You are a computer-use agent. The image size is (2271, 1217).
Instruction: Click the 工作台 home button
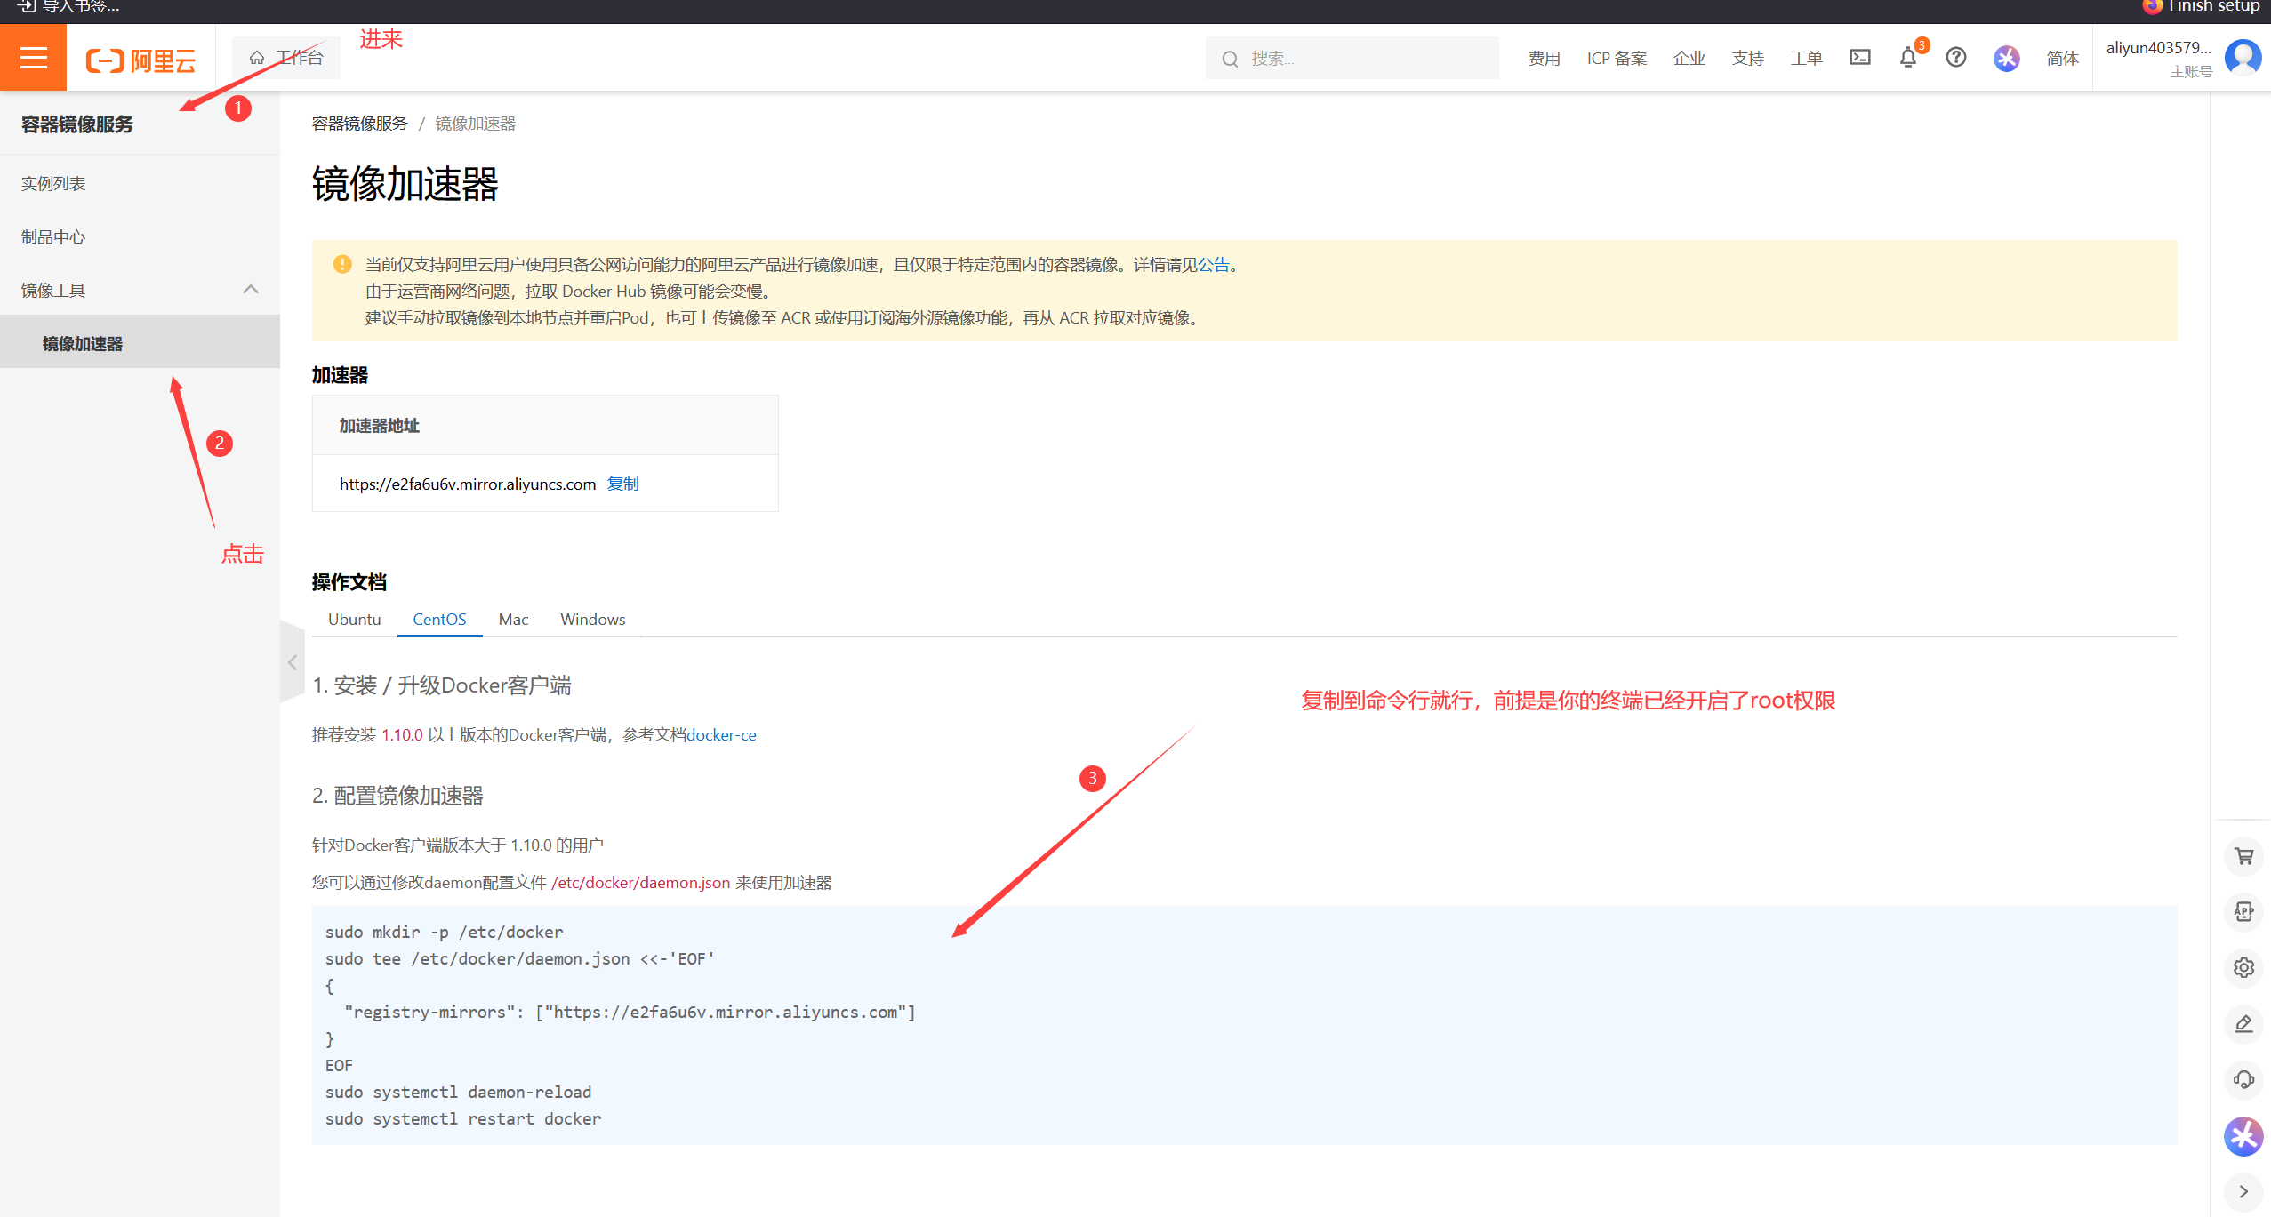[x=286, y=58]
